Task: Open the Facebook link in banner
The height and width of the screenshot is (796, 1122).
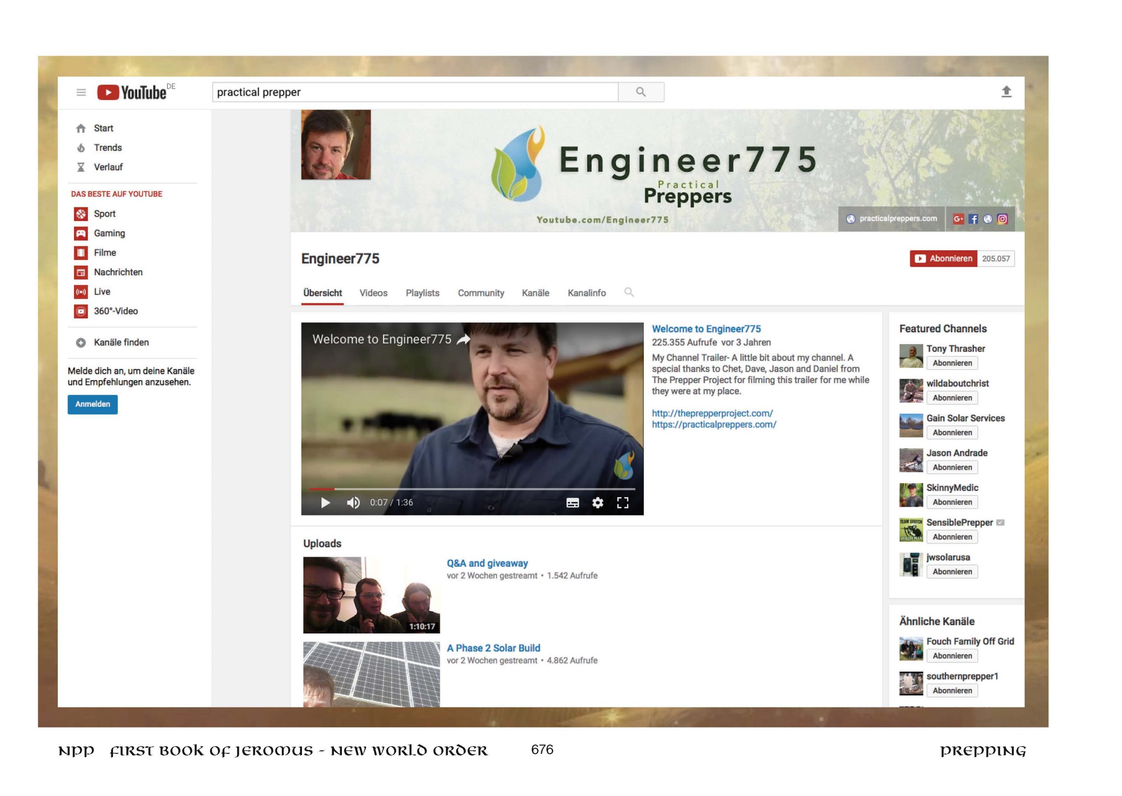Action: 973,219
